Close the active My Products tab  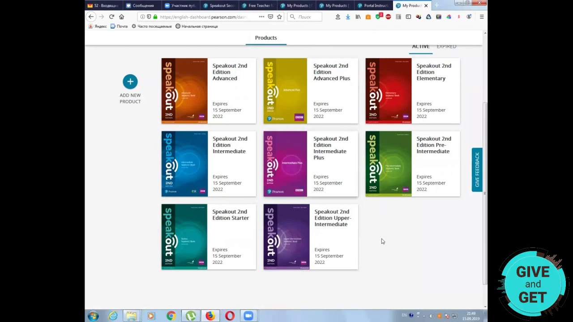pos(426,5)
